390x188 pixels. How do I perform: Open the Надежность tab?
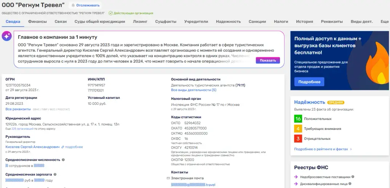click(x=229, y=22)
